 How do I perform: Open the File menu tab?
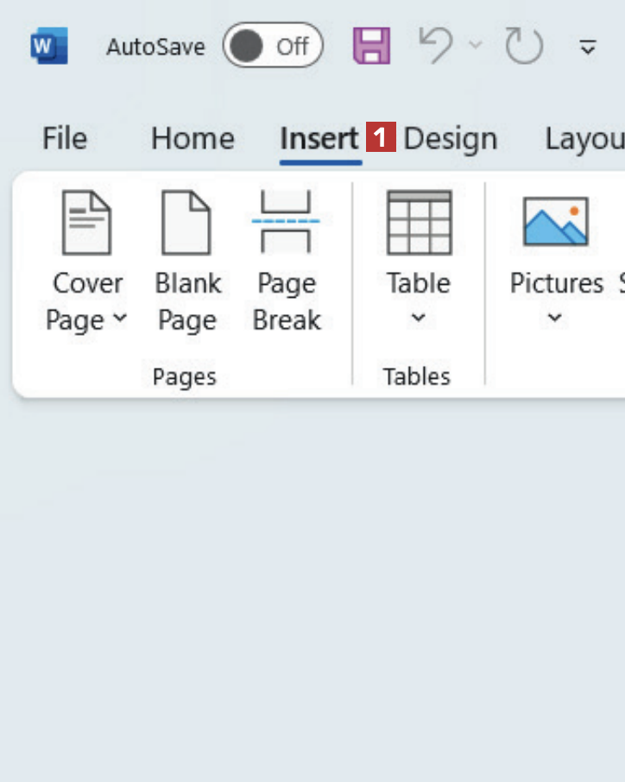click(x=65, y=139)
